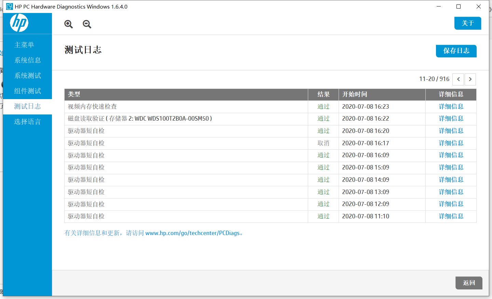Click the 类型 column header
This screenshot has width=492, height=299.
tap(74, 94)
